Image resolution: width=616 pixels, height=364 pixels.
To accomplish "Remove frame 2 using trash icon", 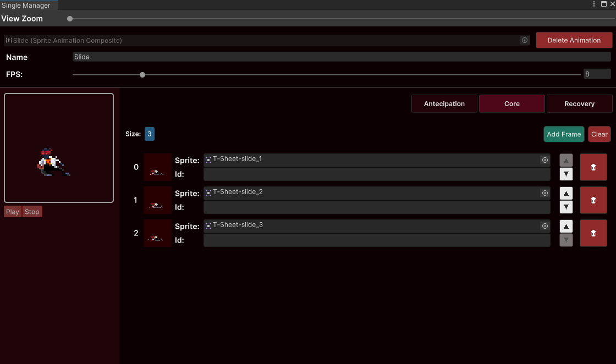I will pyautogui.click(x=593, y=233).
